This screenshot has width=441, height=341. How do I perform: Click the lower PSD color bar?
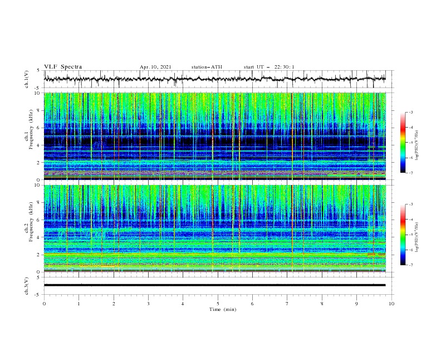[403, 235]
